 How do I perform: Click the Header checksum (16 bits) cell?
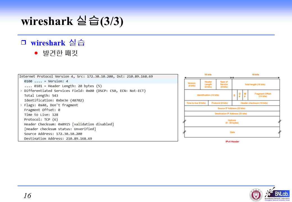click(x=256, y=103)
